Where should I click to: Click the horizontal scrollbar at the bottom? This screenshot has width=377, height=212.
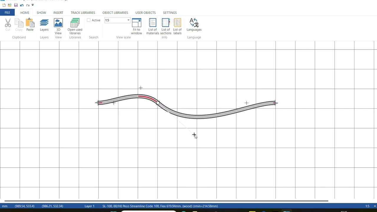tap(166, 201)
